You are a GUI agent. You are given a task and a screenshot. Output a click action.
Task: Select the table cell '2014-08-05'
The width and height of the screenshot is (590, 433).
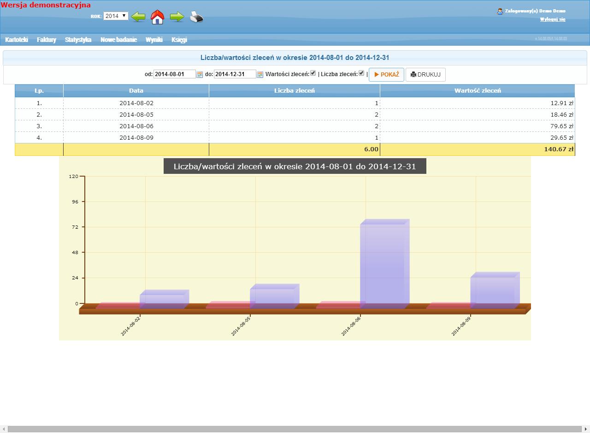(x=136, y=115)
